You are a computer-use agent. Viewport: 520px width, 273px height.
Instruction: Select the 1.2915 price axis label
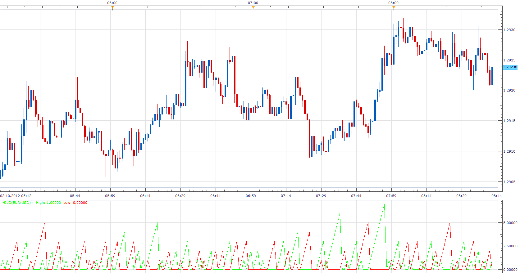pyautogui.click(x=509, y=121)
